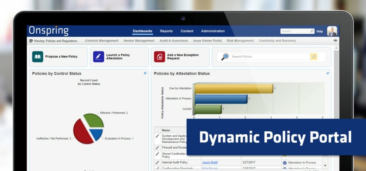Click the Add a New Exception Request link
The width and height of the screenshot is (366, 171).
[x=183, y=57]
